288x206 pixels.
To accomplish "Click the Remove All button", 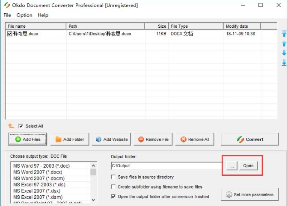I will click(x=195, y=139).
